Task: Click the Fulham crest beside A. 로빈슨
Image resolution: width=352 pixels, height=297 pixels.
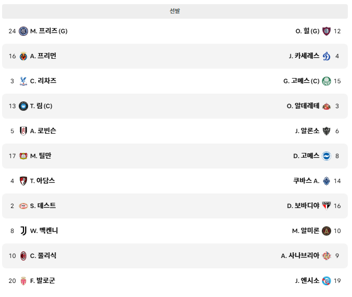Action: [x=23, y=131]
